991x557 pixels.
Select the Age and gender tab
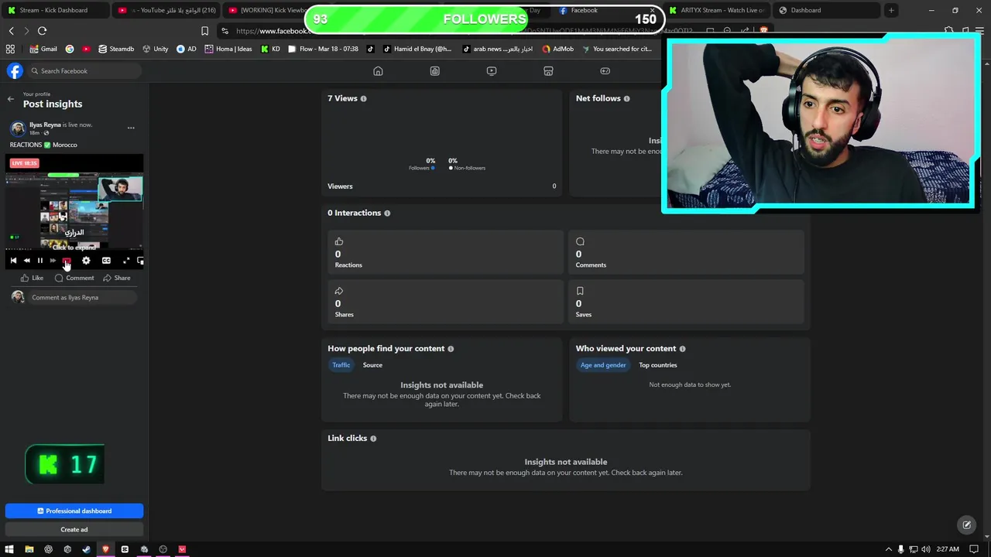pos(603,365)
